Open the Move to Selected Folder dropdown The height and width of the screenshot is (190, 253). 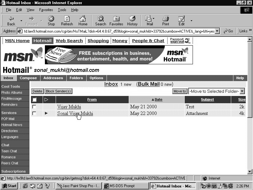(x=242, y=91)
